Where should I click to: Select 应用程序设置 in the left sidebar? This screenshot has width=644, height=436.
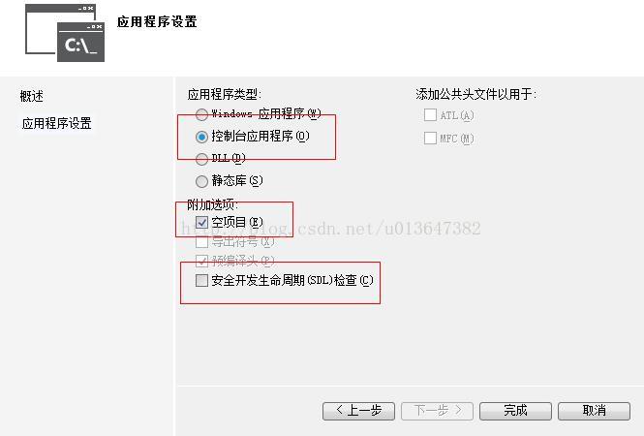[x=57, y=123]
